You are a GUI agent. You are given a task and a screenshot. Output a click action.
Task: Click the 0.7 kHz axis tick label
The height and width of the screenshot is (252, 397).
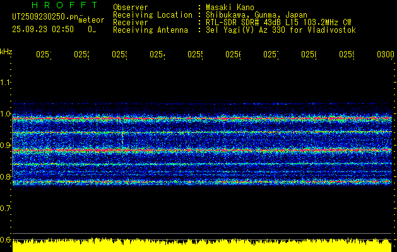tap(6, 209)
